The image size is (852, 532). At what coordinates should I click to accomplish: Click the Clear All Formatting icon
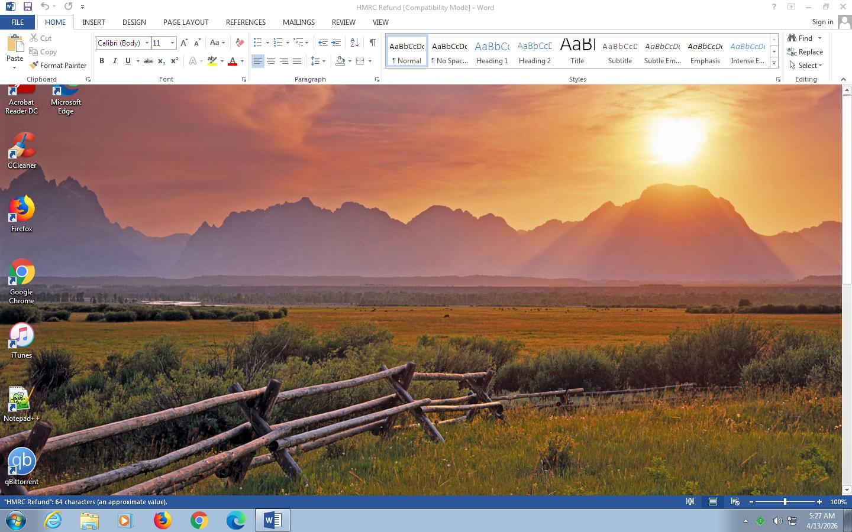(240, 43)
